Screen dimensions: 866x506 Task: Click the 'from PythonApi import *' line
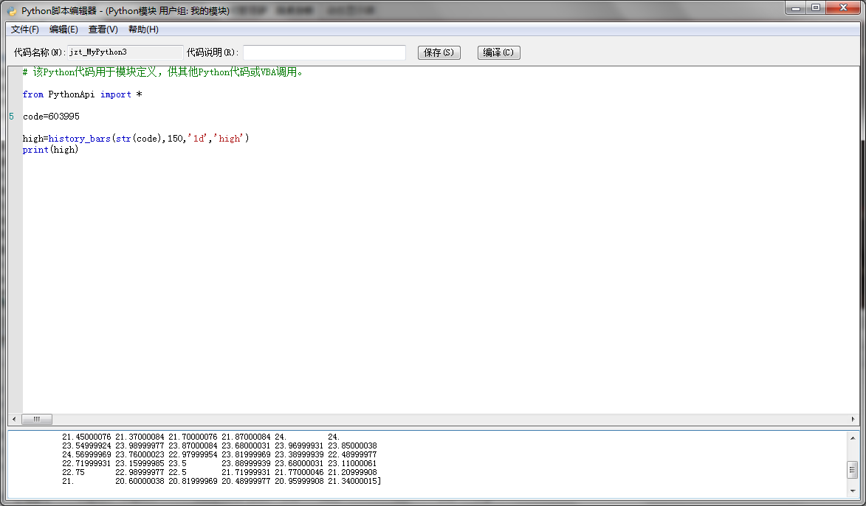[x=82, y=94]
